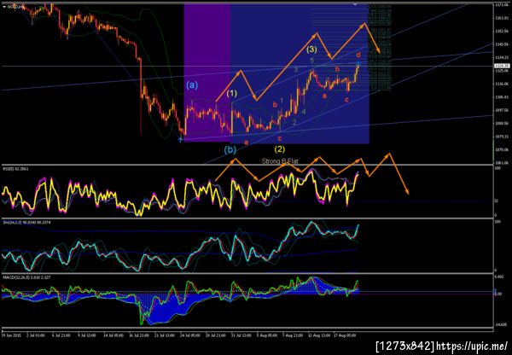Select the (1) wave label

[232, 93]
